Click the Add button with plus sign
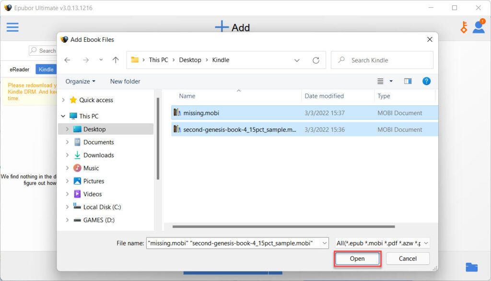491x281 pixels. 233,27
